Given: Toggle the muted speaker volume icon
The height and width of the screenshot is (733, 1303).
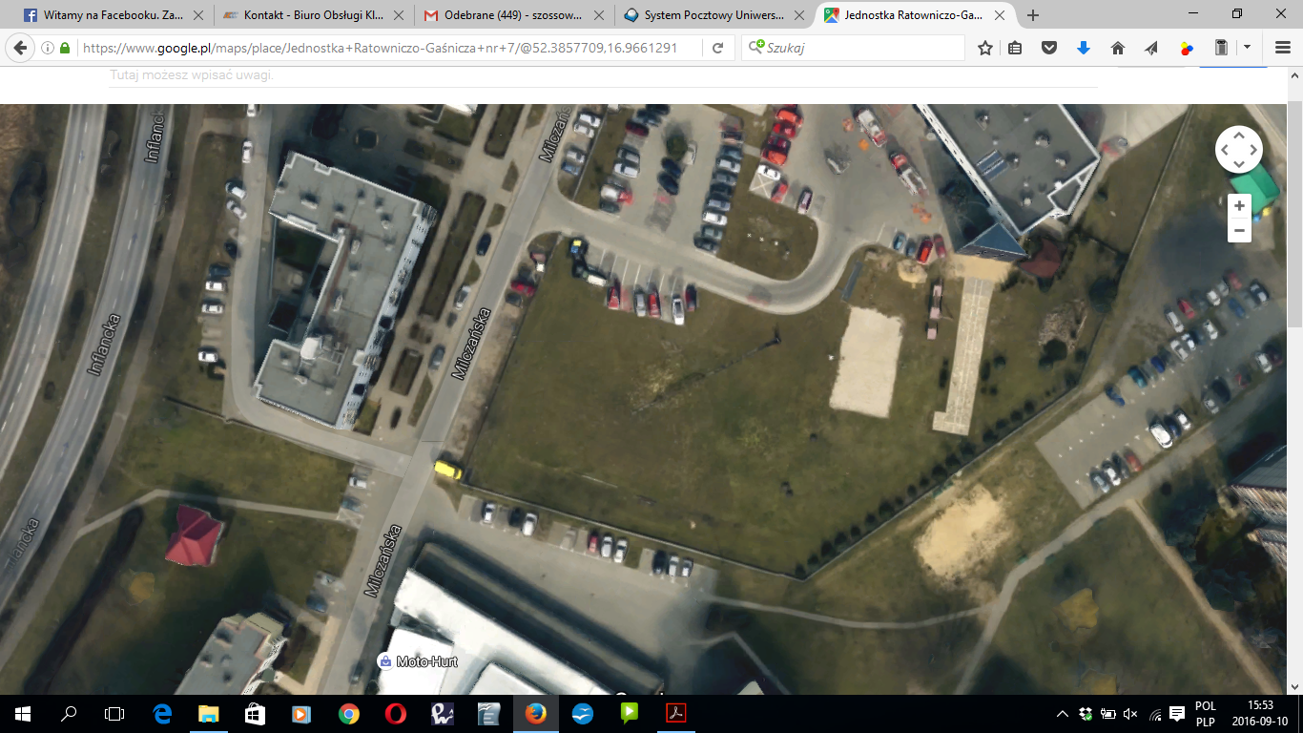Looking at the screenshot, I should (1131, 714).
